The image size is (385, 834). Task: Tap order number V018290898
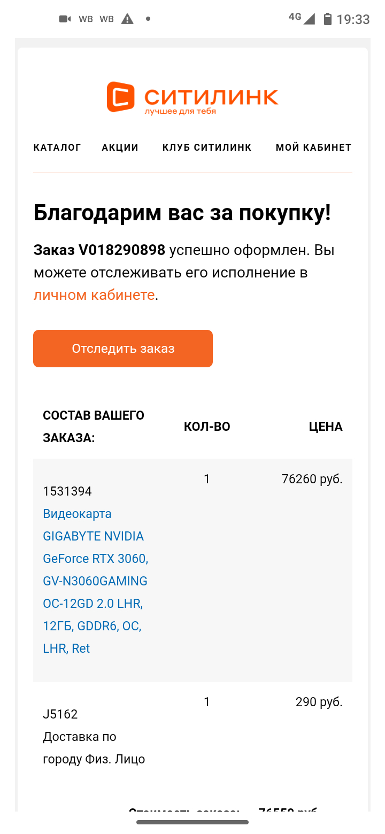pos(122,250)
